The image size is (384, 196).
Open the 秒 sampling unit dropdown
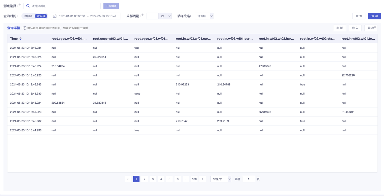pyautogui.click(x=165, y=16)
